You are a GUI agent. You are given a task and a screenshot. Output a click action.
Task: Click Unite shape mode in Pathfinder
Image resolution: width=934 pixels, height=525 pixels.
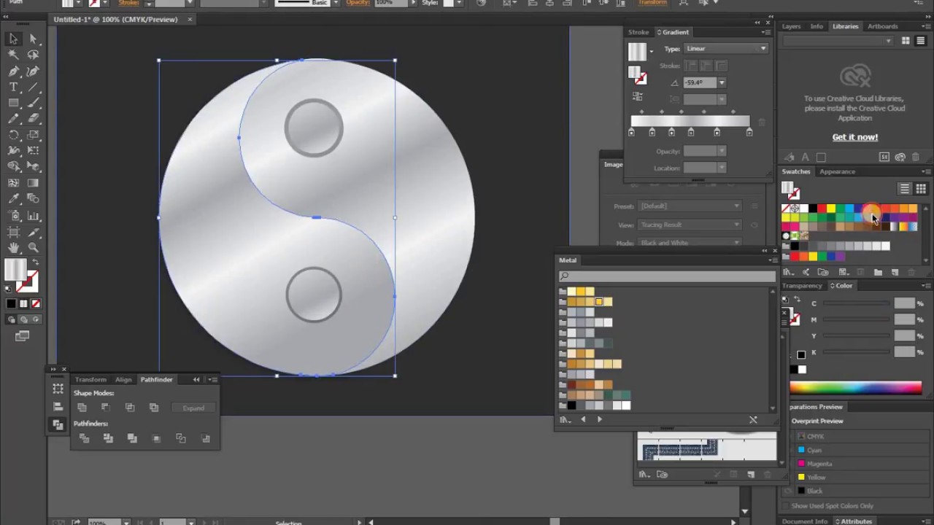82,408
